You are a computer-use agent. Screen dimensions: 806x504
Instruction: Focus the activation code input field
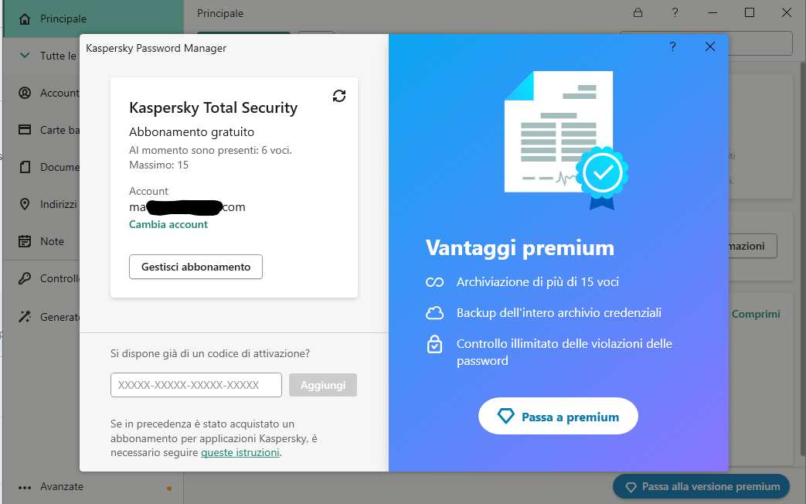[x=196, y=385]
